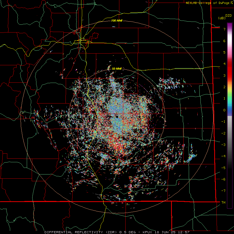
Task: Click the "0.5 DEG" elevation text in the caption
Action: point(127,232)
